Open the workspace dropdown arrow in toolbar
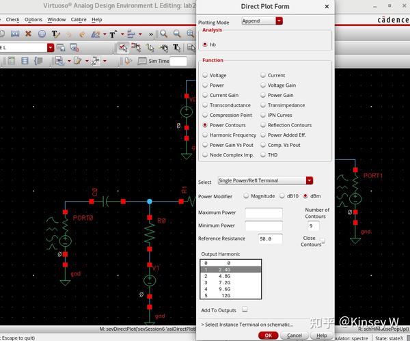This screenshot has height=341, width=410. pyautogui.click(x=51, y=48)
